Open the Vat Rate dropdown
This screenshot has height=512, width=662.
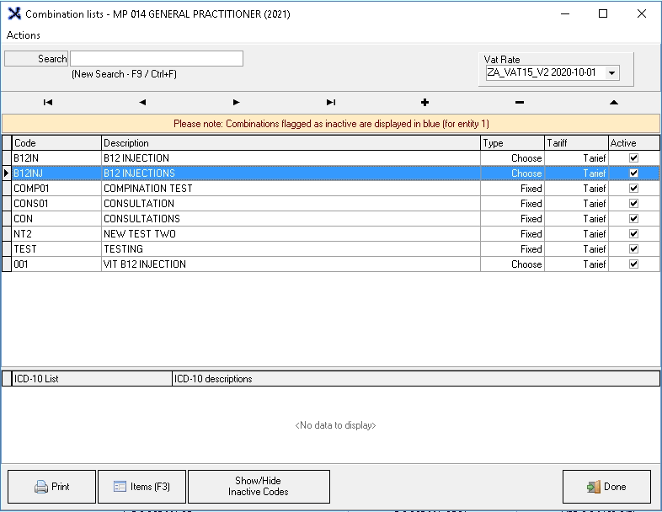(x=612, y=73)
